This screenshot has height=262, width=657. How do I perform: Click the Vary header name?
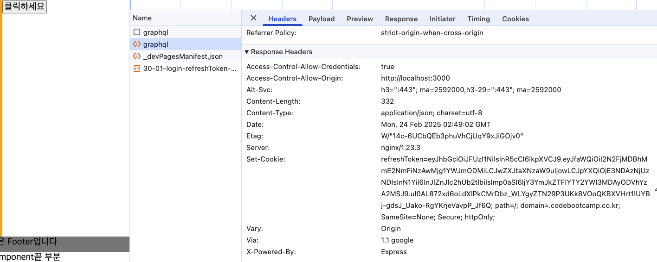click(x=255, y=229)
